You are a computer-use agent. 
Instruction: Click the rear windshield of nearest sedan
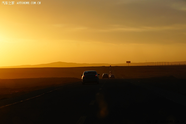(x=90, y=73)
